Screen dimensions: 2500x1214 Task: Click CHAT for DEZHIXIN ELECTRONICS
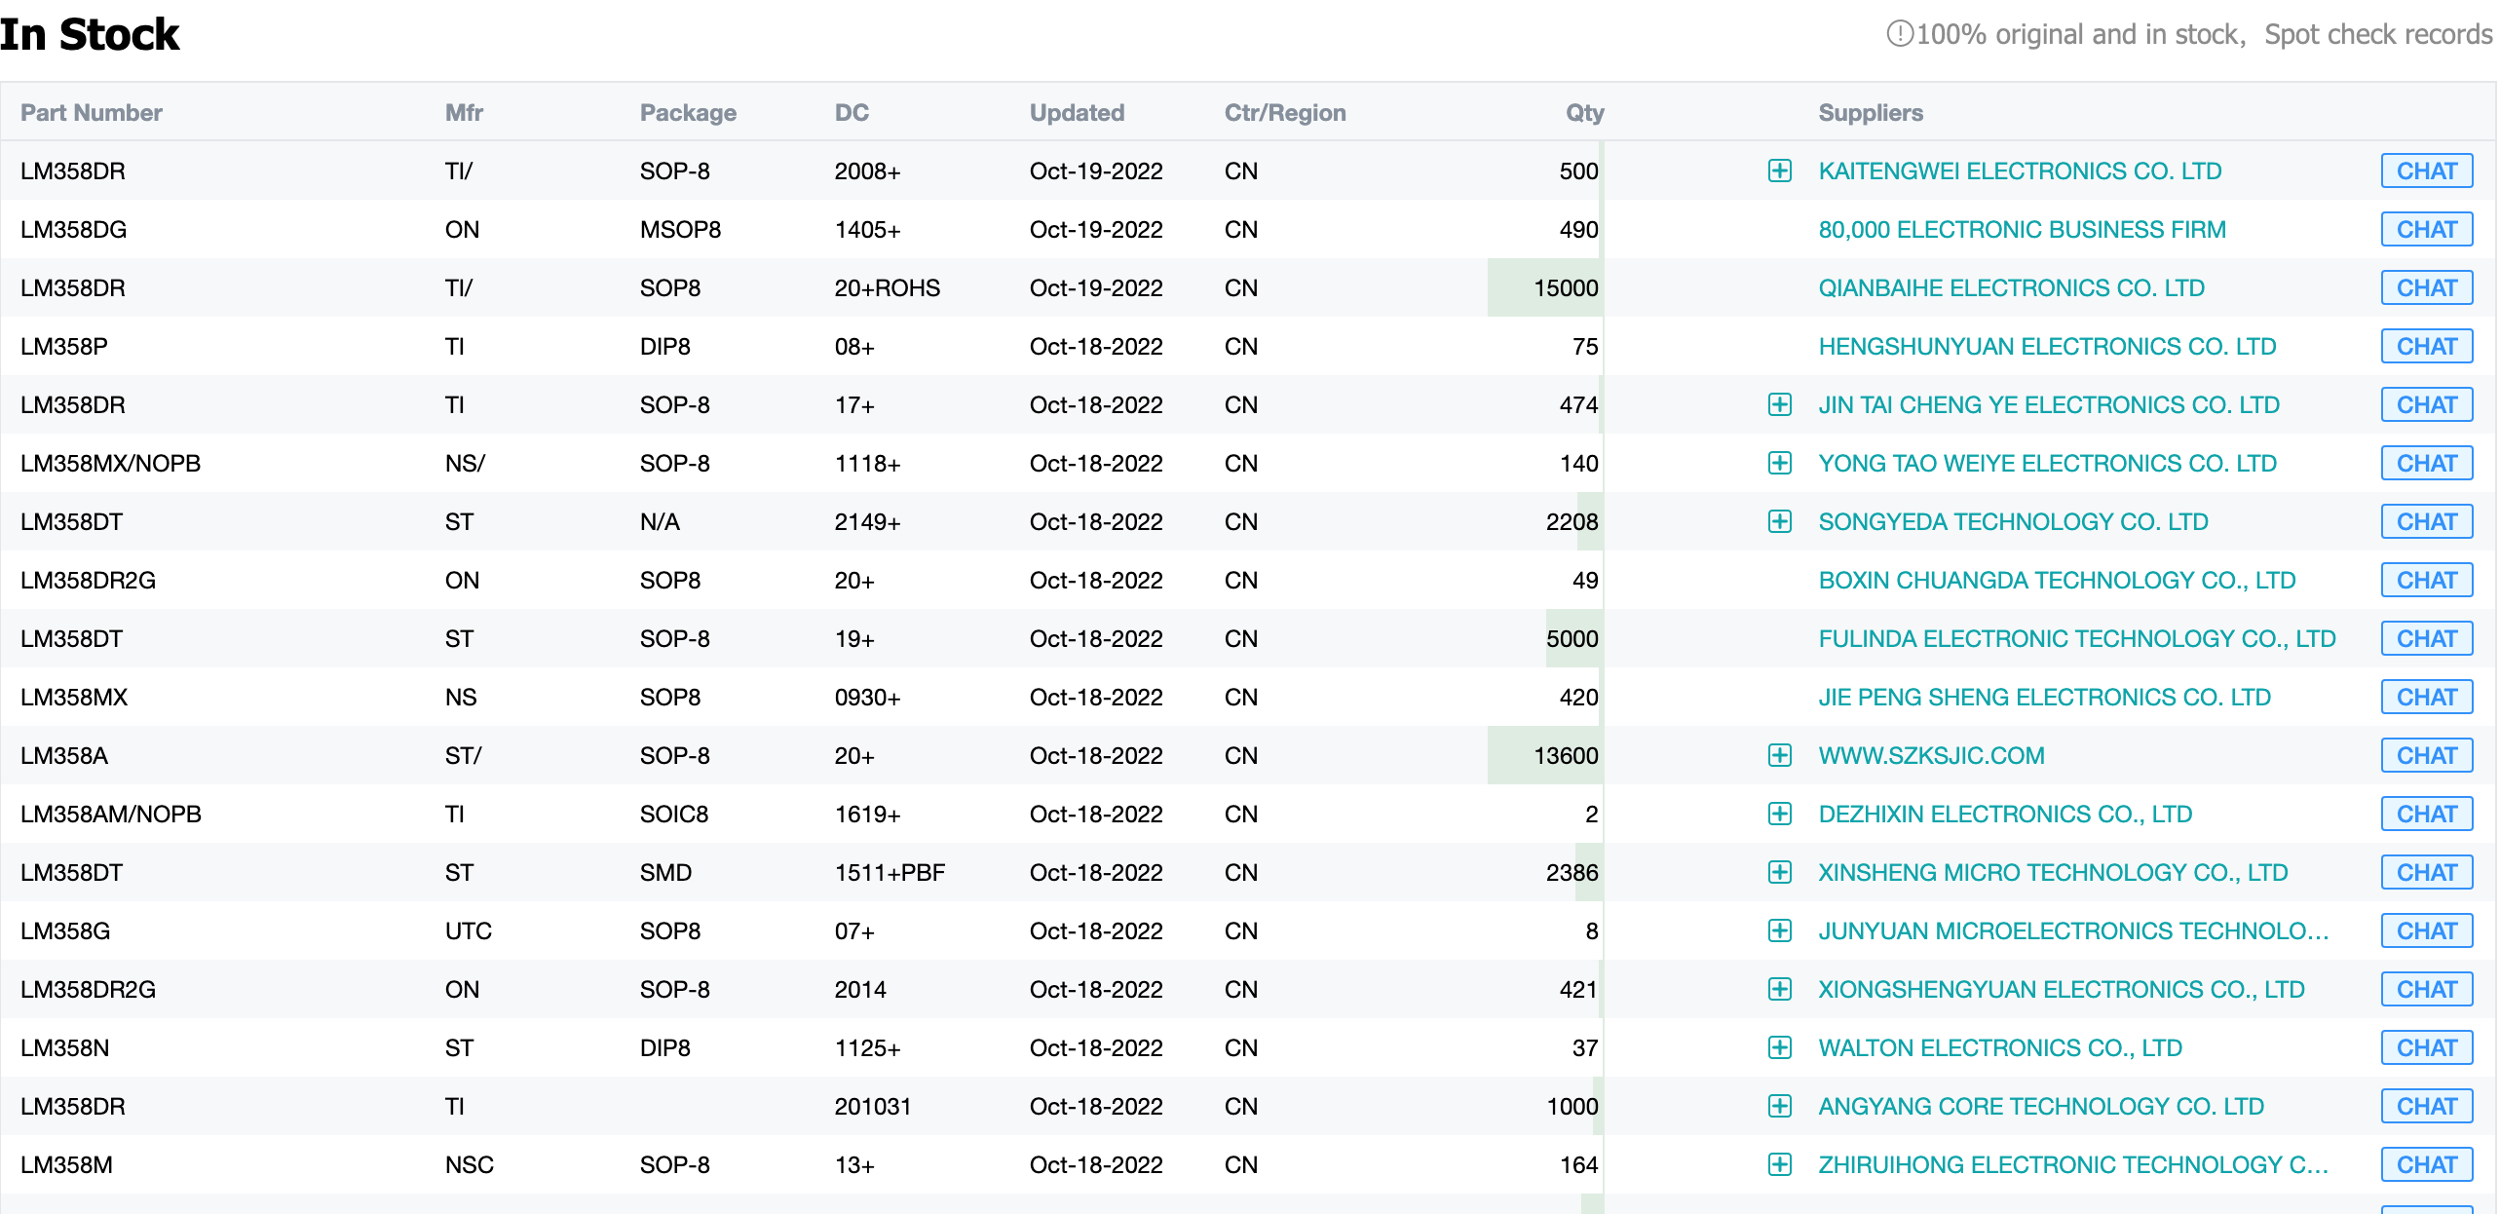click(2426, 814)
